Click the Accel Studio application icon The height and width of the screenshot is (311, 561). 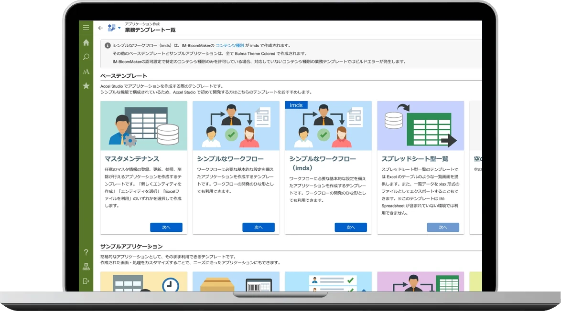point(112,28)
